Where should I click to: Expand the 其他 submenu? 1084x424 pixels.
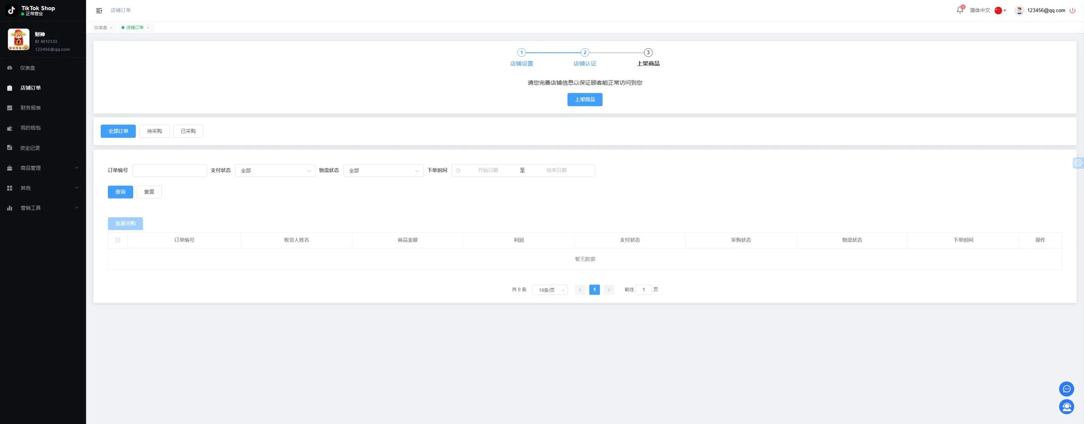43,188
